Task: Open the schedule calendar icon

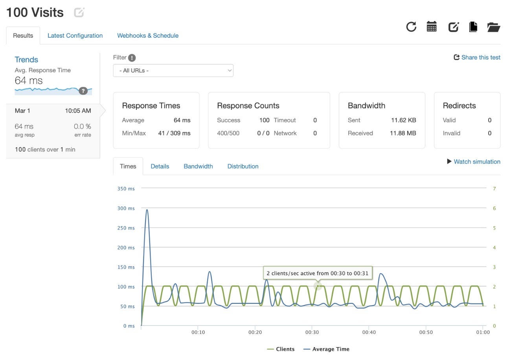Action: pyautogui.click(x=432, y=27)
